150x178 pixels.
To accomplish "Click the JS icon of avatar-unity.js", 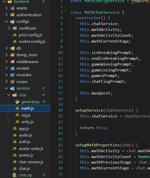I will (x=15, y=148).
